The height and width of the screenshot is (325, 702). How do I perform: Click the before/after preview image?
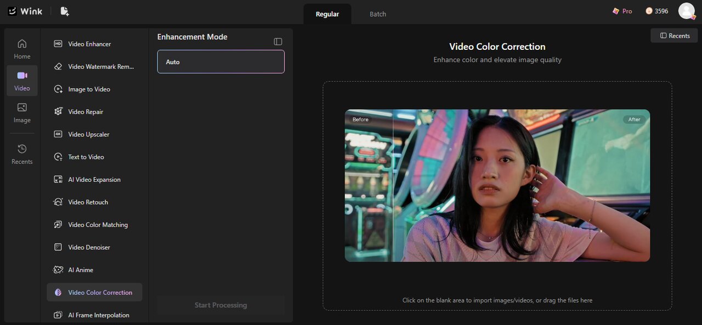coord(497,185)
